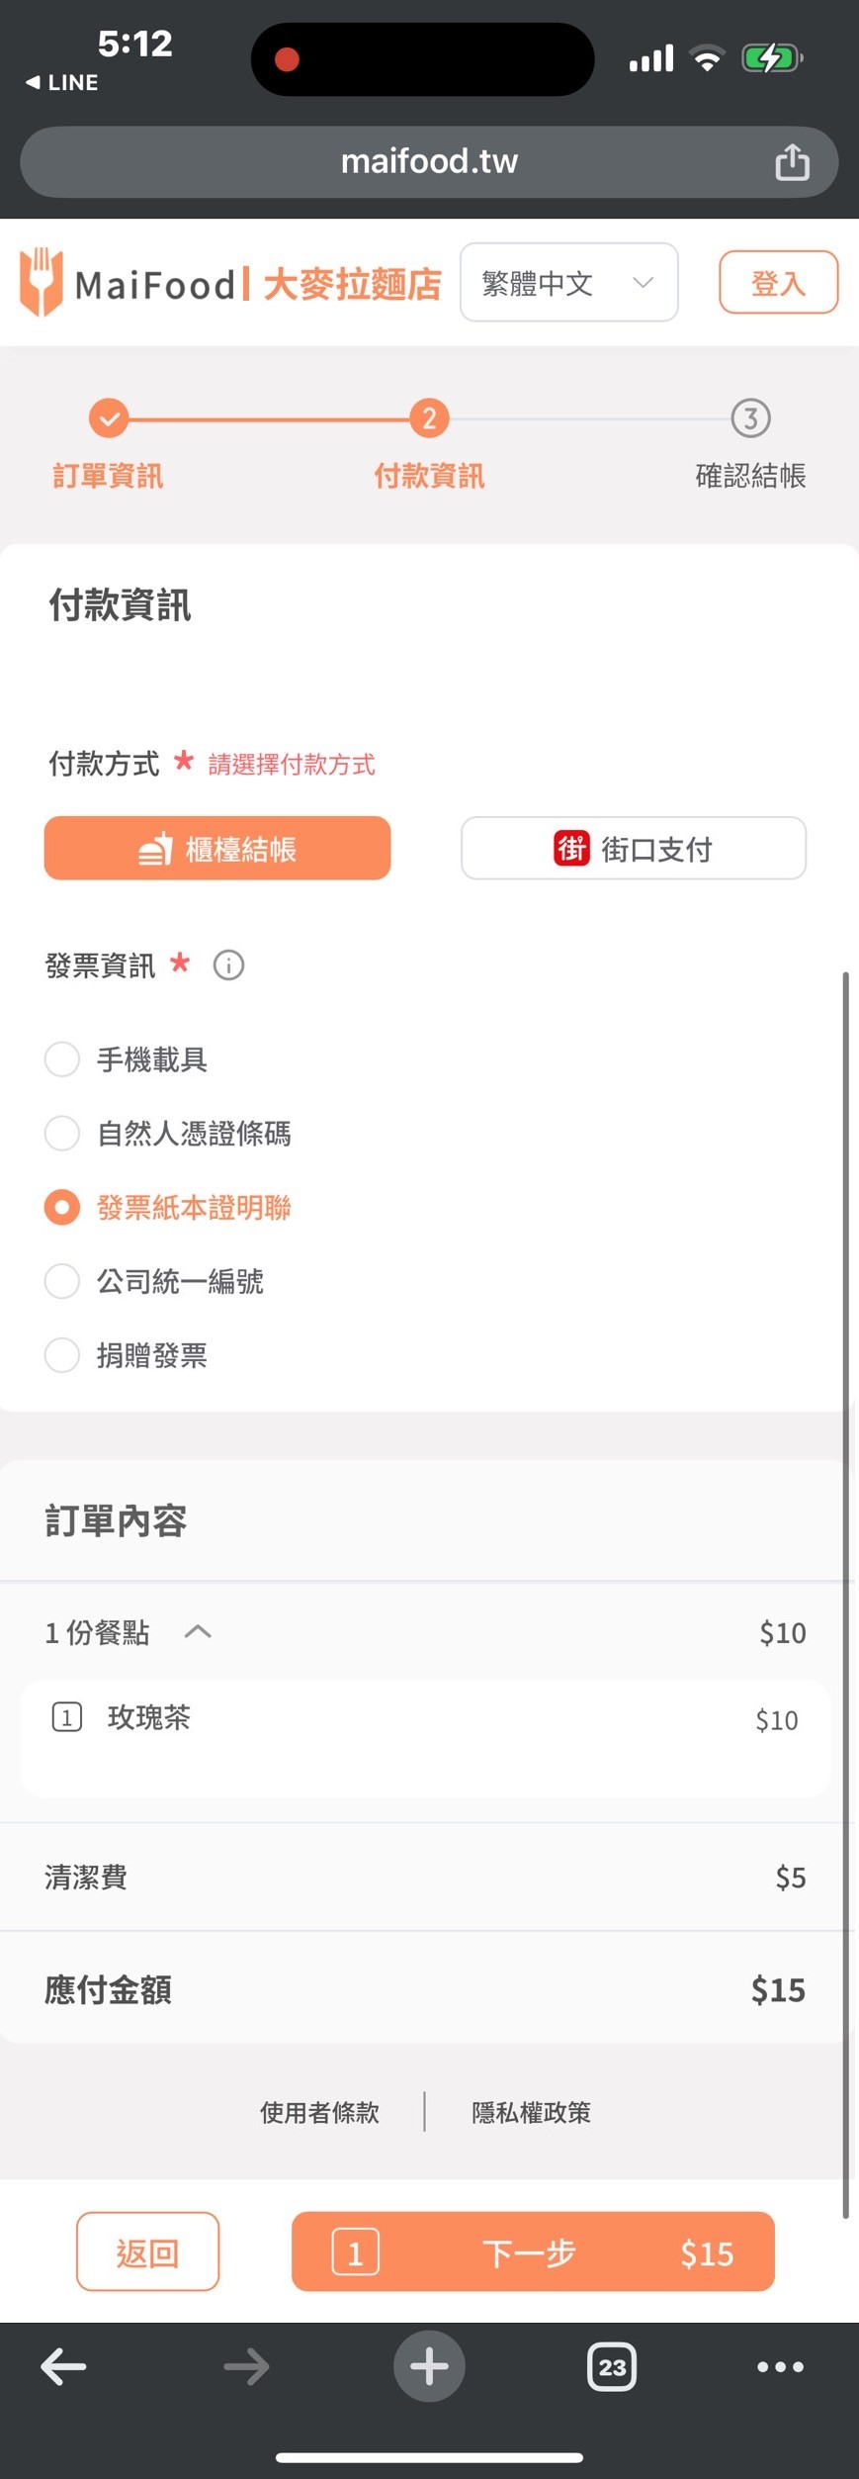Jump to 確認結帳 step three
The width and height of the screenshot is (859, 2479).
click(750, 419)
